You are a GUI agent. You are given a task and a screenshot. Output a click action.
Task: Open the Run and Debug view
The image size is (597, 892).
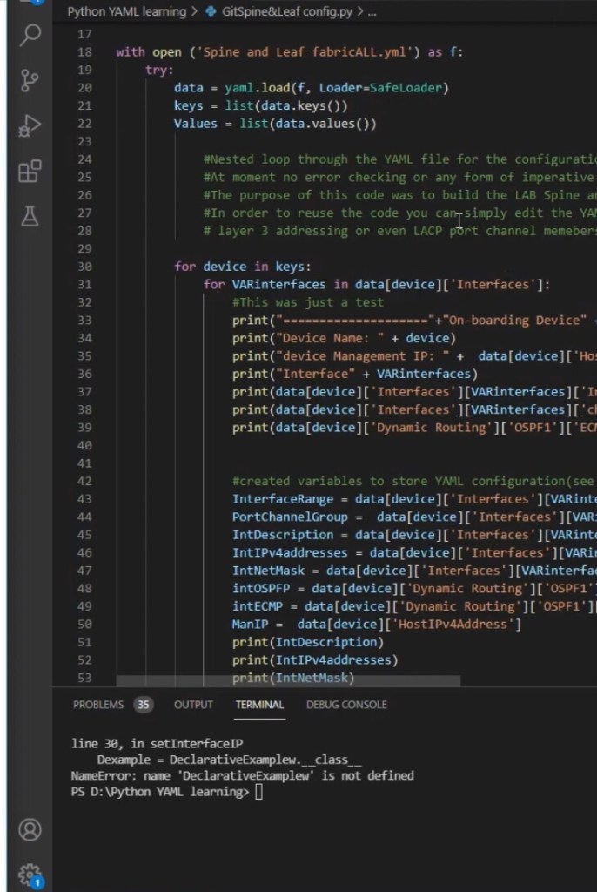pyautogui.click(x=30, y=126)
